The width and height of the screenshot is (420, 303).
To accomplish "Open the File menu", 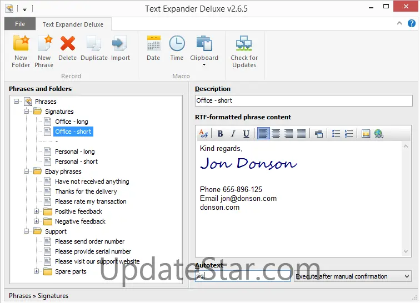I will pos(20,24).
